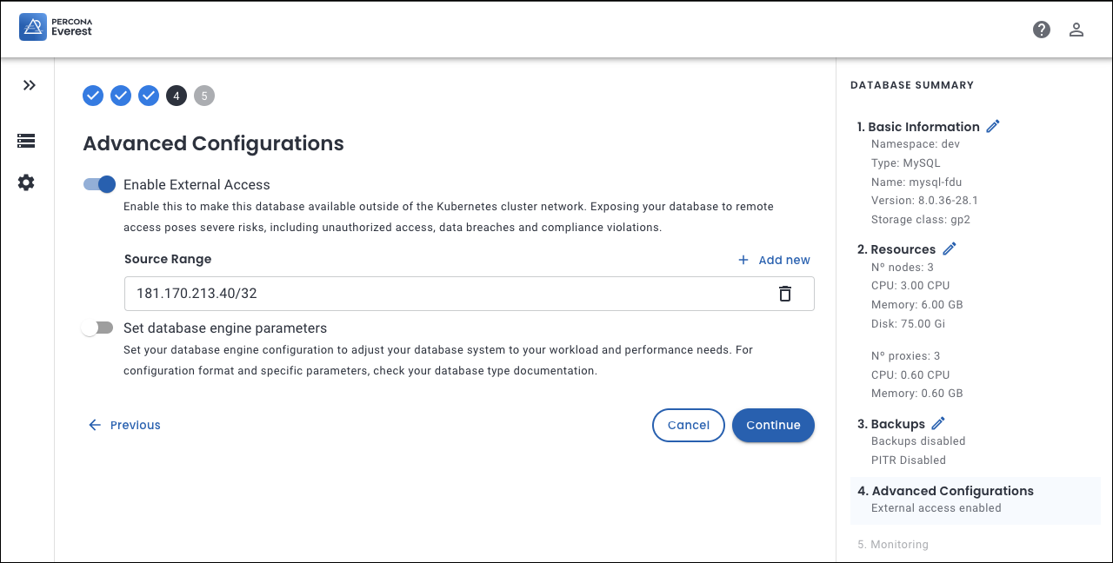
Task: Open the help question mark icon
Action: (1041, 30)
